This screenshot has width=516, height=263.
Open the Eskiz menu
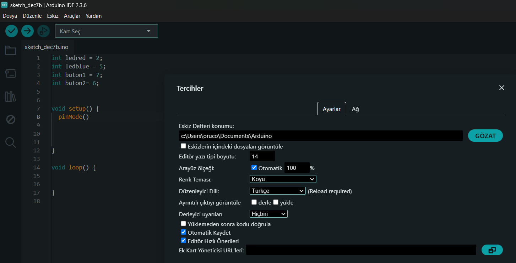pos(53,16)
